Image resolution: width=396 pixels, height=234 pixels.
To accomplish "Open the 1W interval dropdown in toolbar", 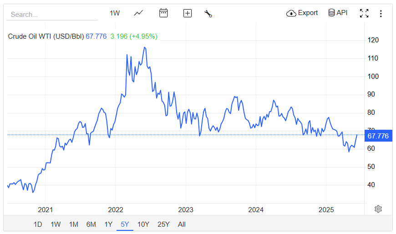I will pyautogui.click(x=115, y=13).
